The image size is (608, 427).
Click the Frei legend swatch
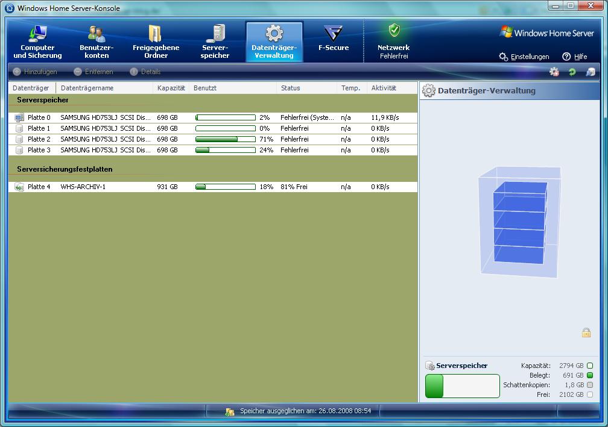590,395
